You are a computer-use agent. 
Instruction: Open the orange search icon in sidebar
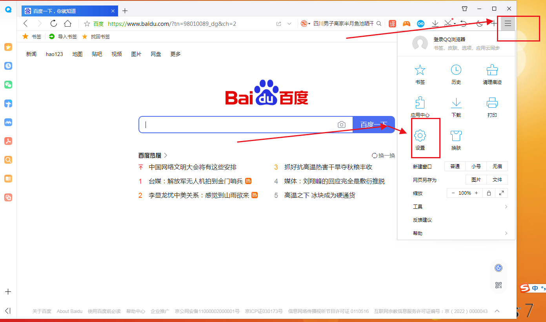[x=8, y=160]
